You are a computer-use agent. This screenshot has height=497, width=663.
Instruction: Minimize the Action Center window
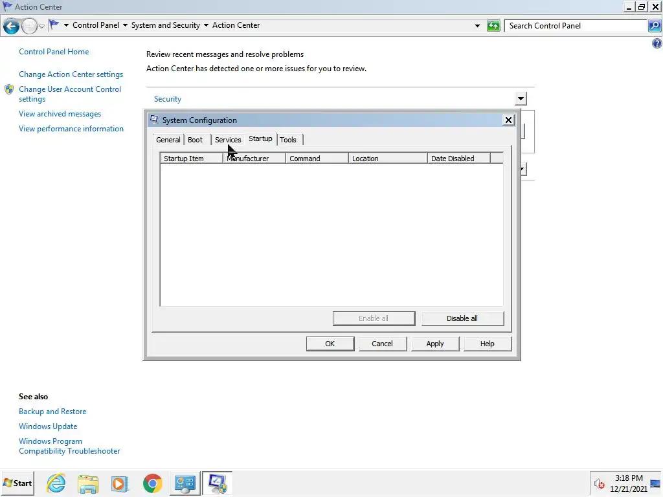tap(629, 6)
